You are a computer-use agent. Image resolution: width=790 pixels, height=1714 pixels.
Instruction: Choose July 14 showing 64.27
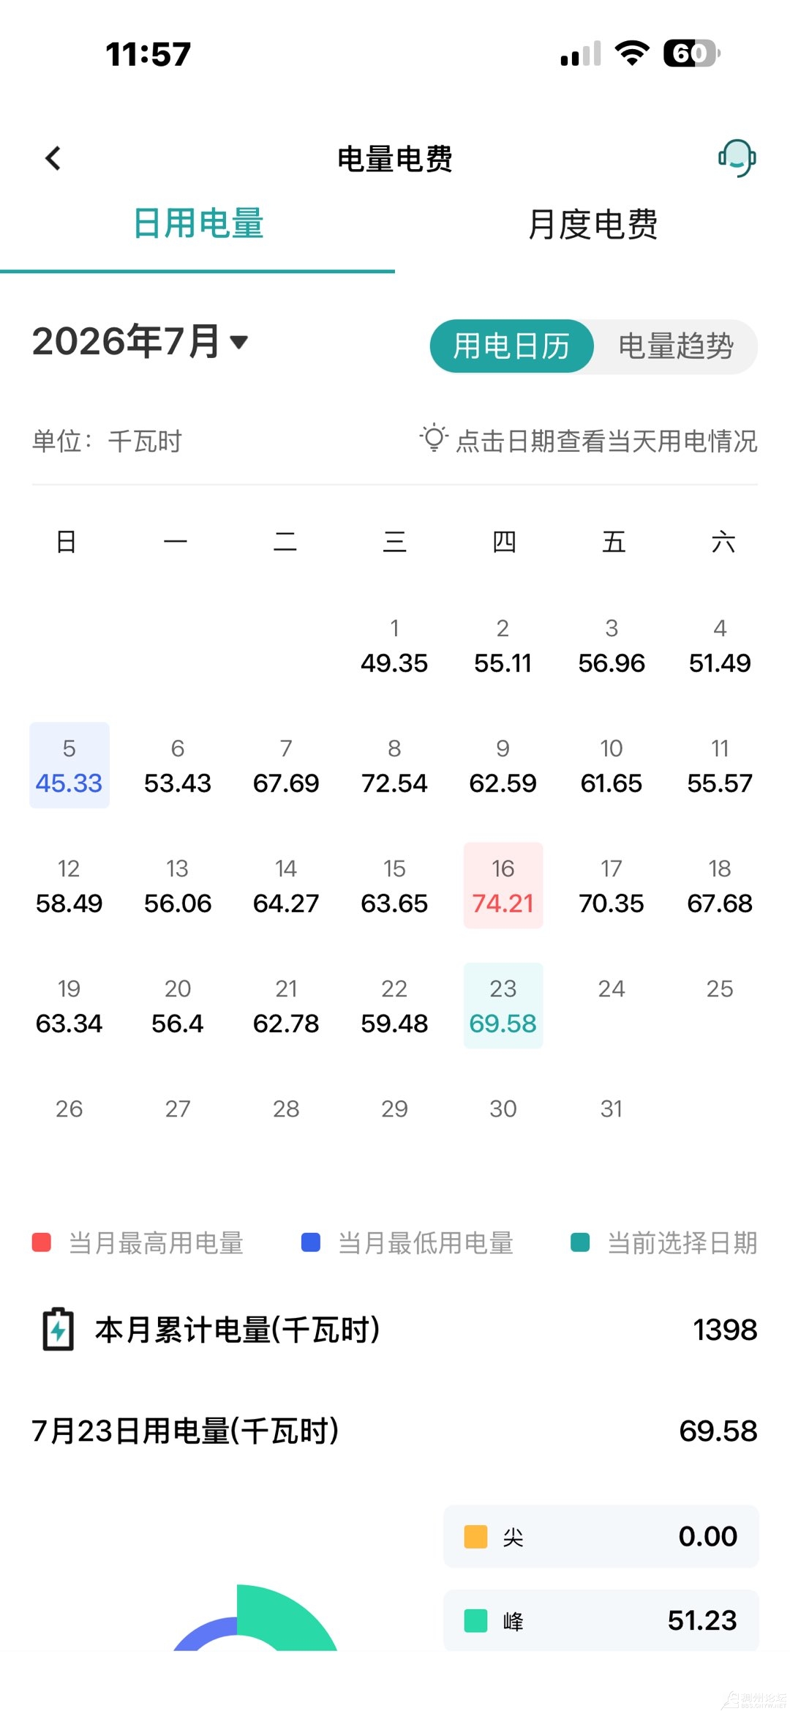(x=286, y=886)
